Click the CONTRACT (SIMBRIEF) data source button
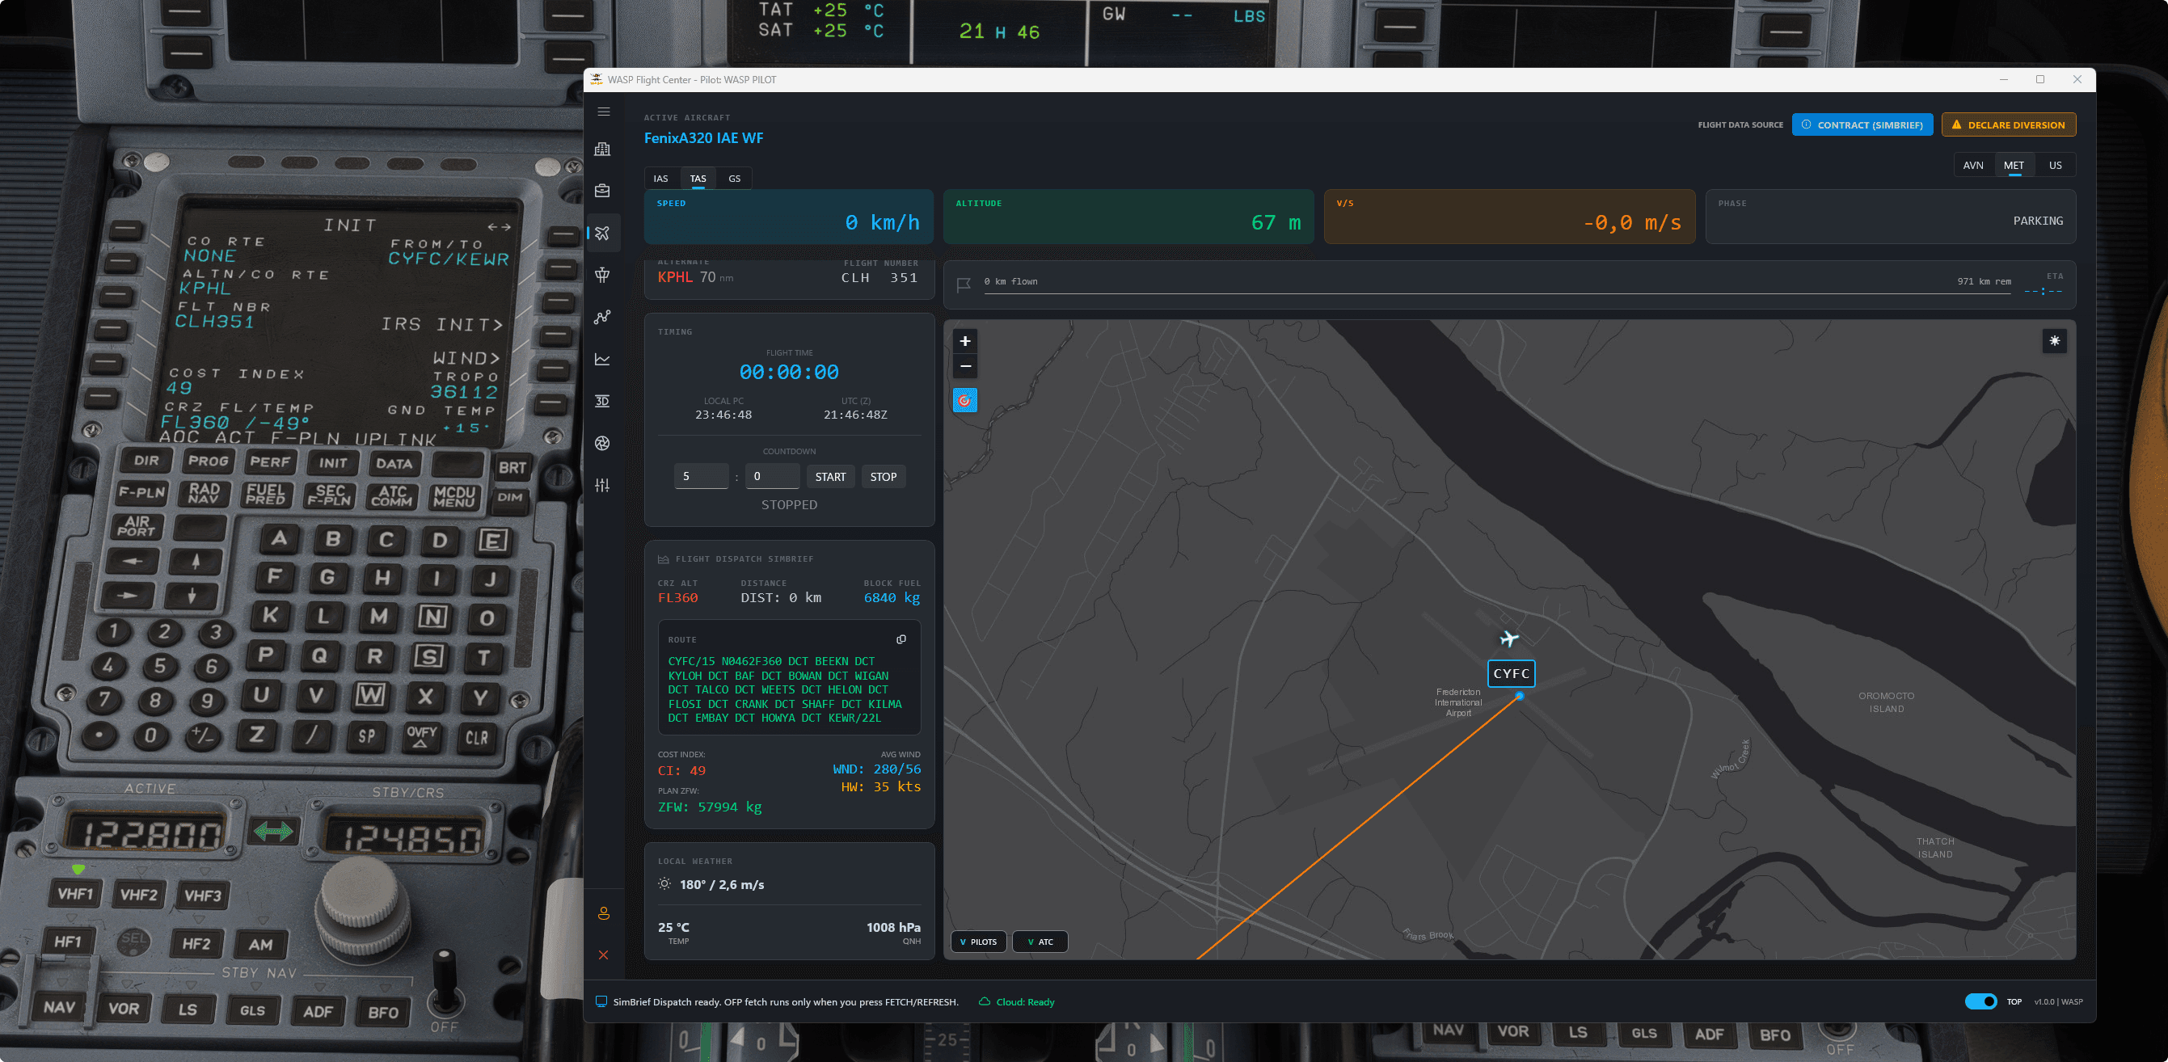This screenshot has width=2168, height=1062. (x=1862, y=124)
